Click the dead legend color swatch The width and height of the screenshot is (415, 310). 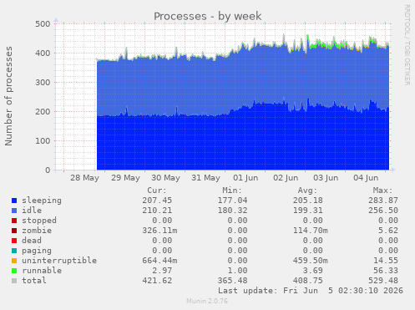pos(14,241)
